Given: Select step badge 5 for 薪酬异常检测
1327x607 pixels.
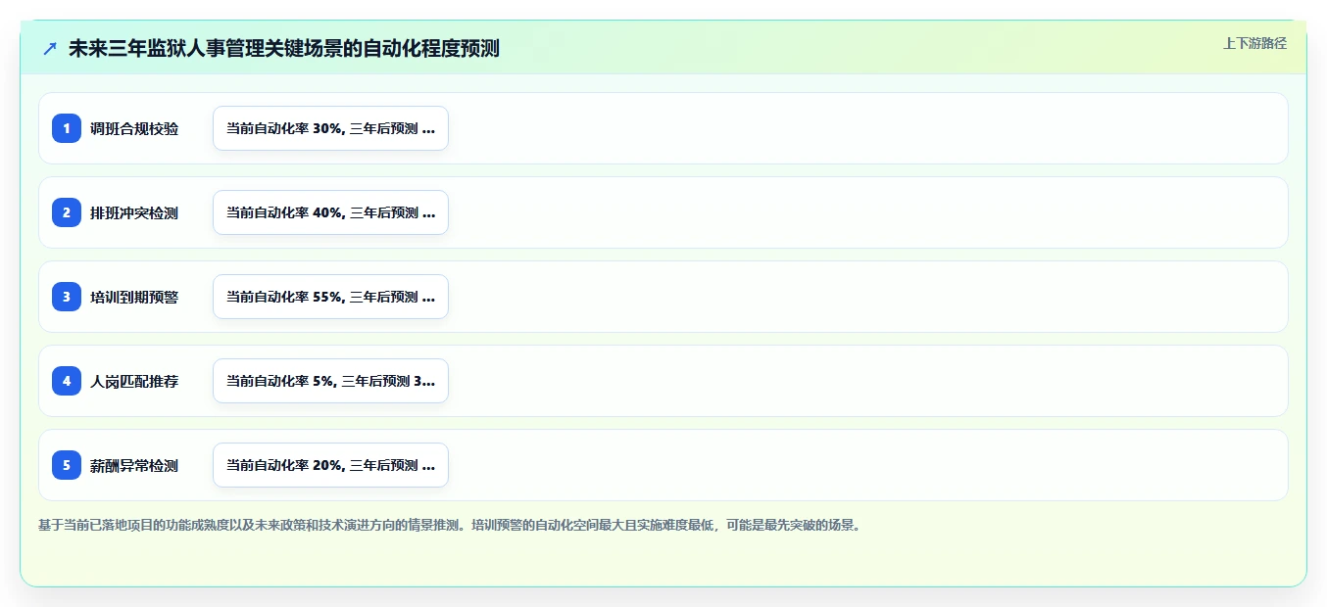Looking at the screenshot, I should 67,465.
